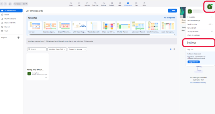Click the whiteboard search field

pos(37,49)
